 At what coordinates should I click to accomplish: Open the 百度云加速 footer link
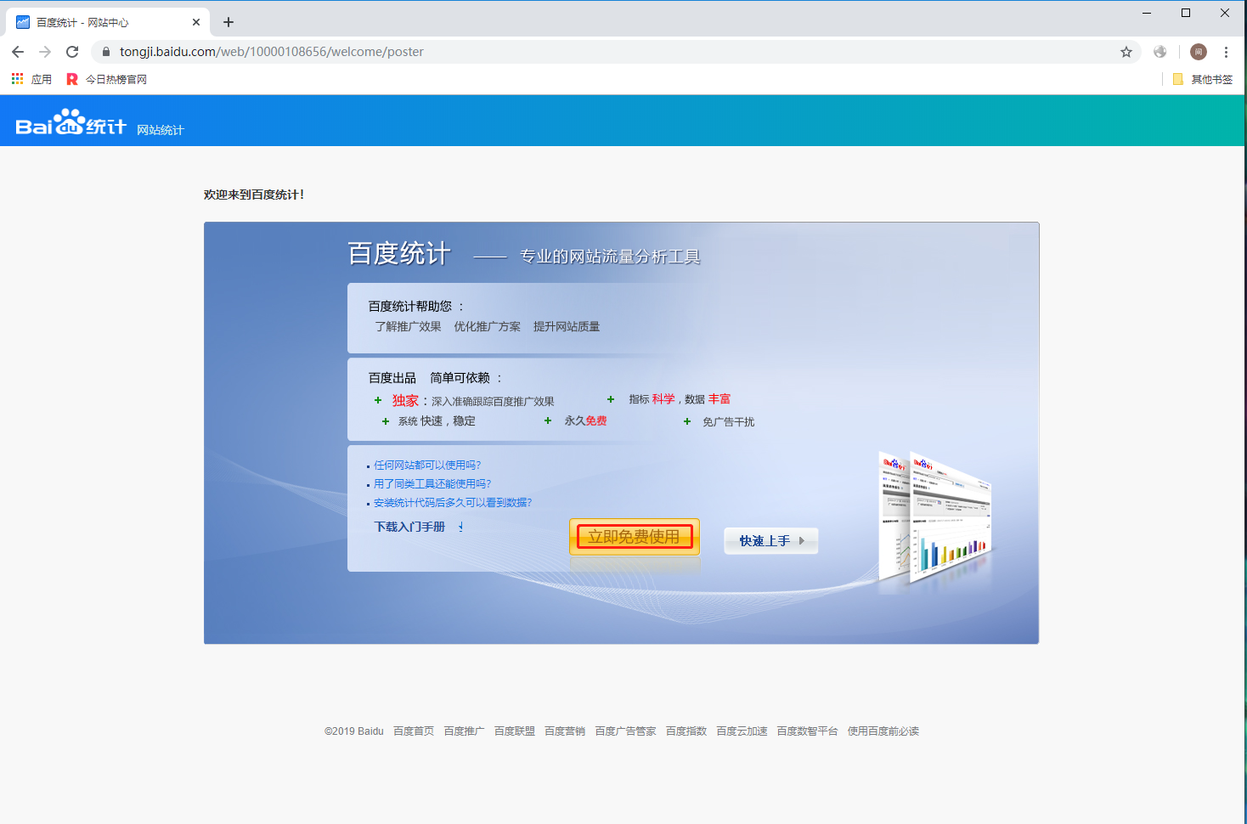pos(742,731)
